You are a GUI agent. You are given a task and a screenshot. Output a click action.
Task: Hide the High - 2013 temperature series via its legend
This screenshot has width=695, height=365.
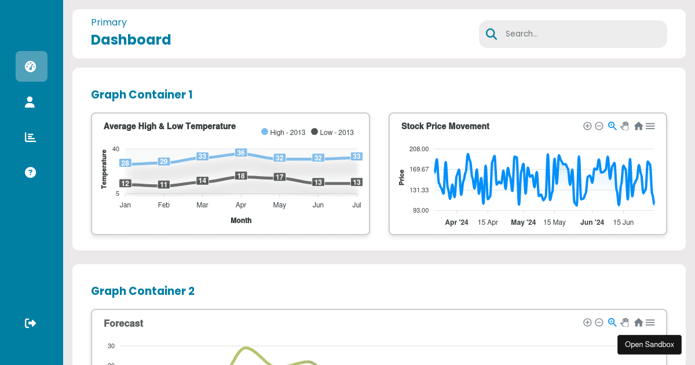click(283, 132)
